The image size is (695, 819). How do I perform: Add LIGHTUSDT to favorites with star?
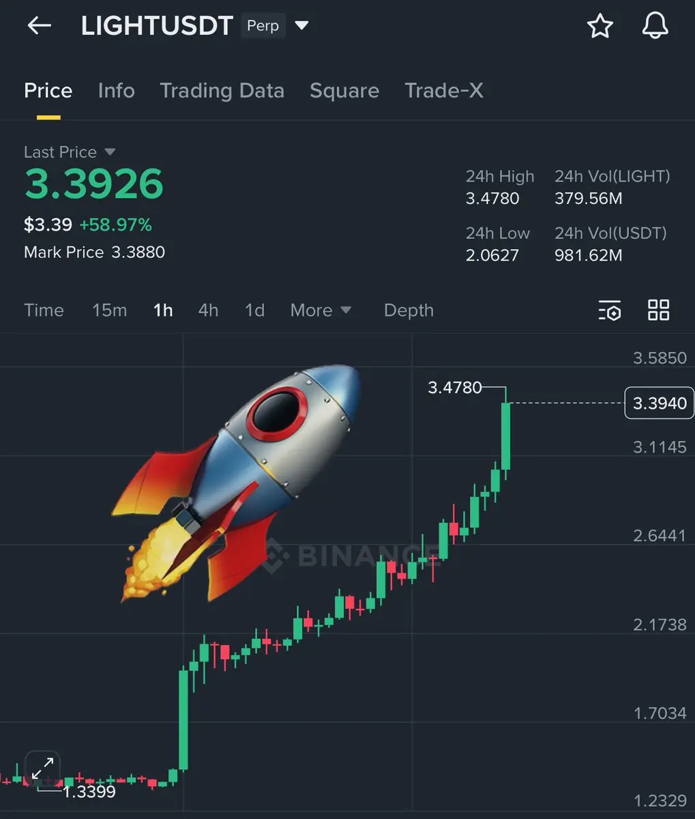[x=600, y=26]
